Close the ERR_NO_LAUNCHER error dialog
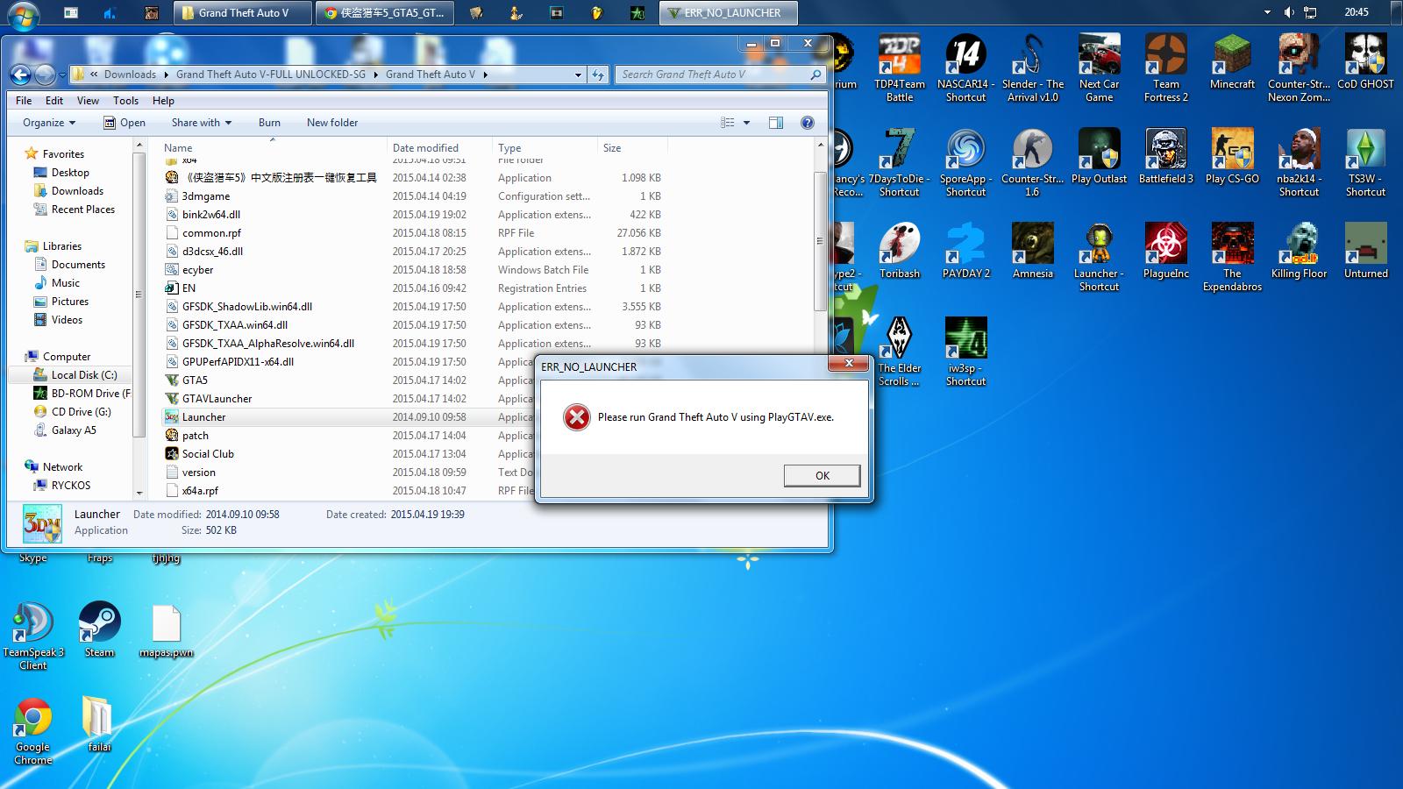1403x789 pixels. (849, 363)
